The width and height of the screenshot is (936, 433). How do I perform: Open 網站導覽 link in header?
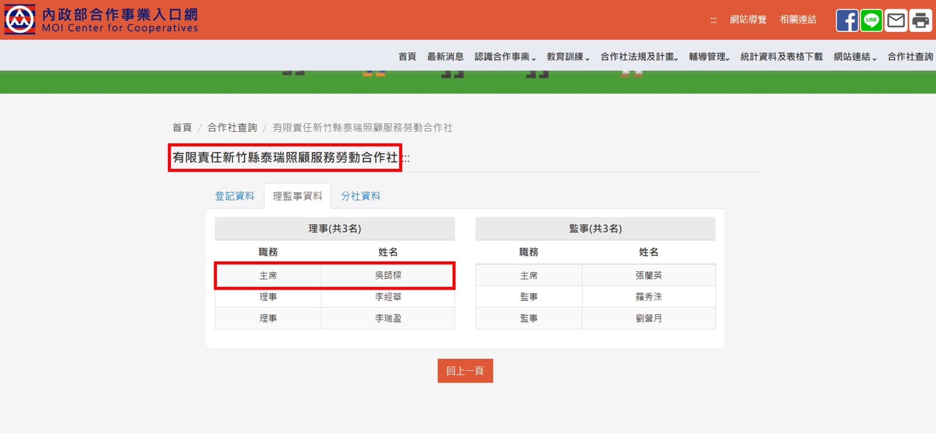tap(748, 19)
